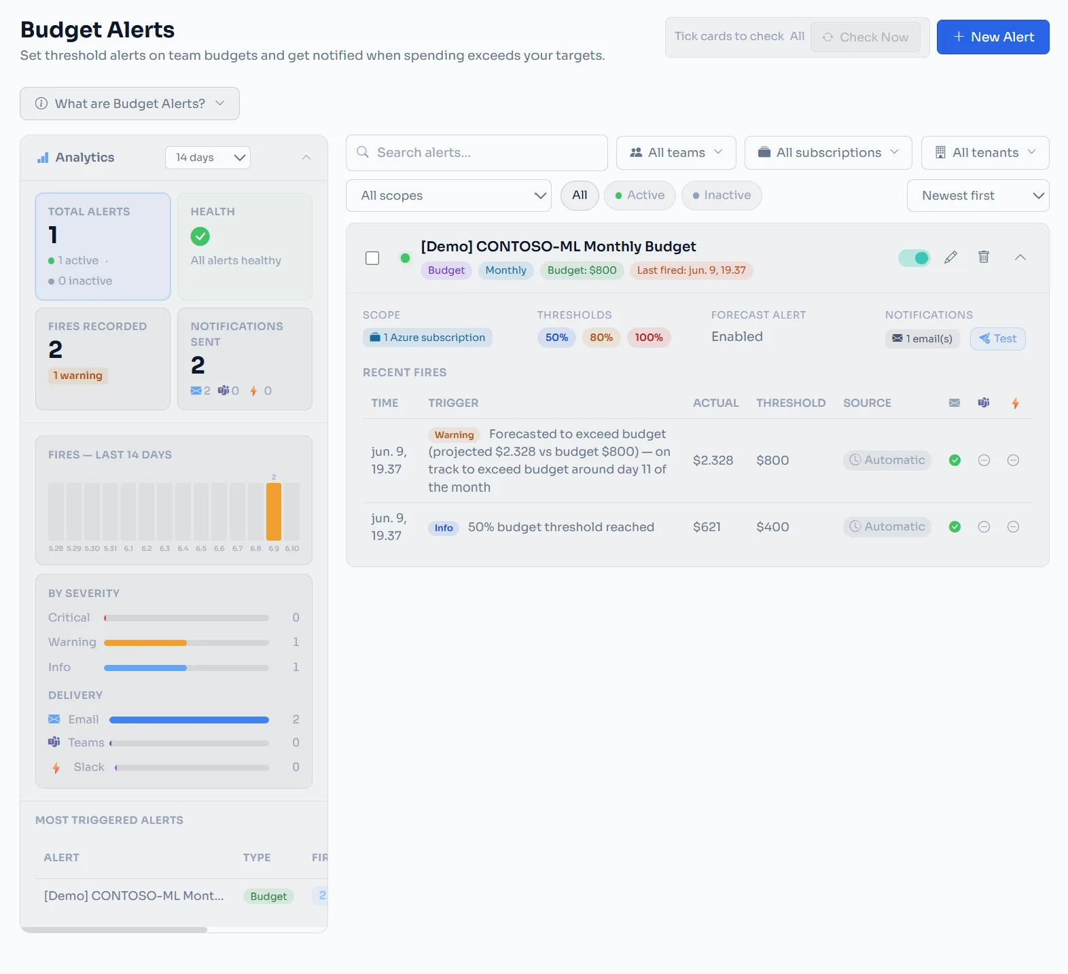Image resolution: width=1068 pixels, height=974 pixels.
Task: Click the Email delivery progress bar
Action: click(189, 720)
